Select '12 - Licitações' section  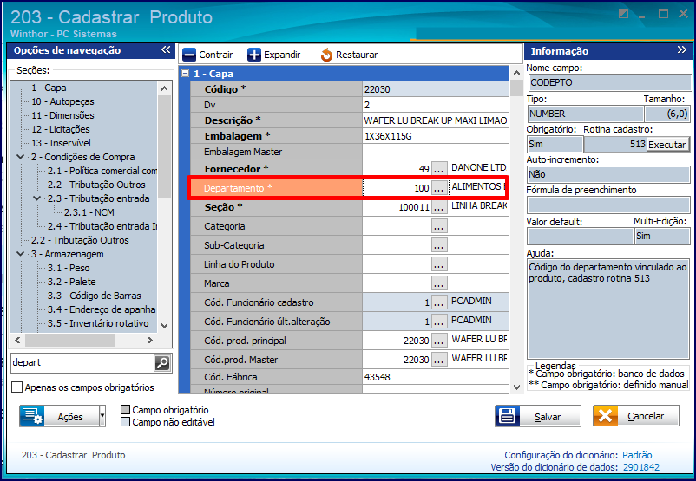[x=61, y=129]
